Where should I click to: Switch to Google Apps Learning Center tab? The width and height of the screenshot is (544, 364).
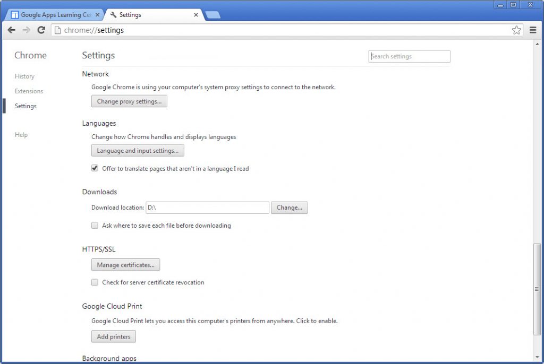point(53,15)
